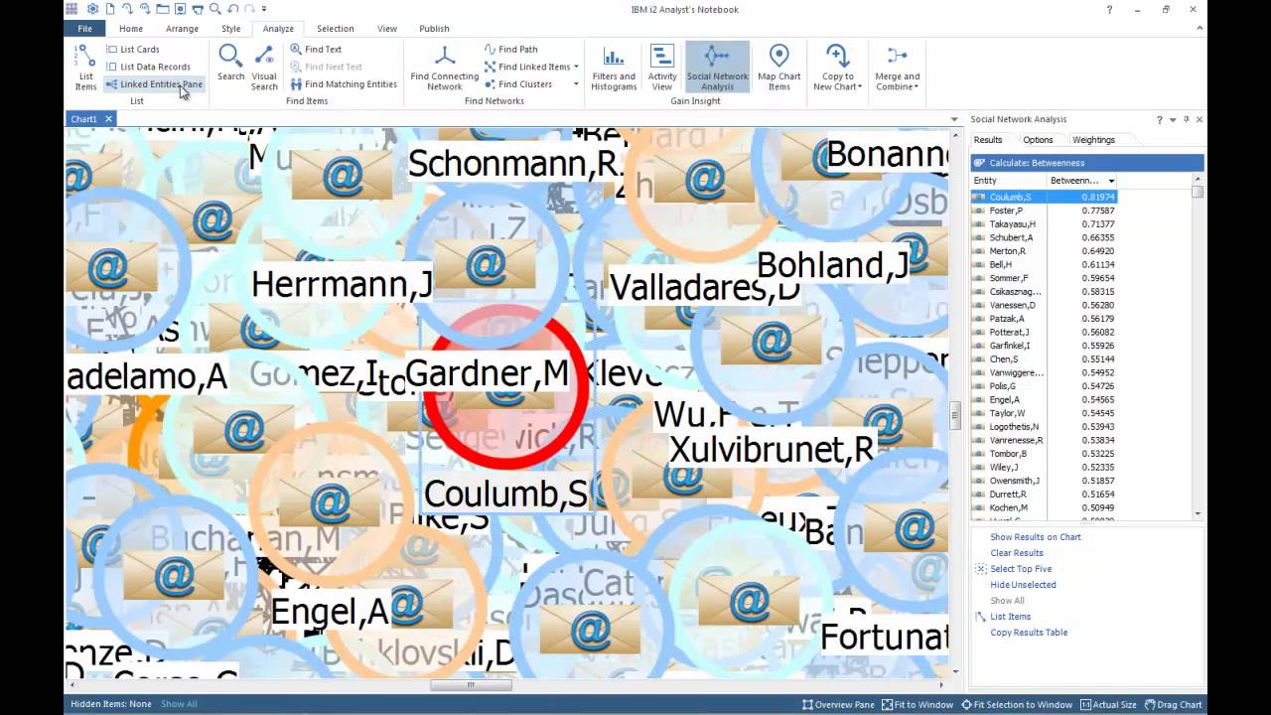Launch Visual Search
1271x715 pixels.
[x=264, y=67]
